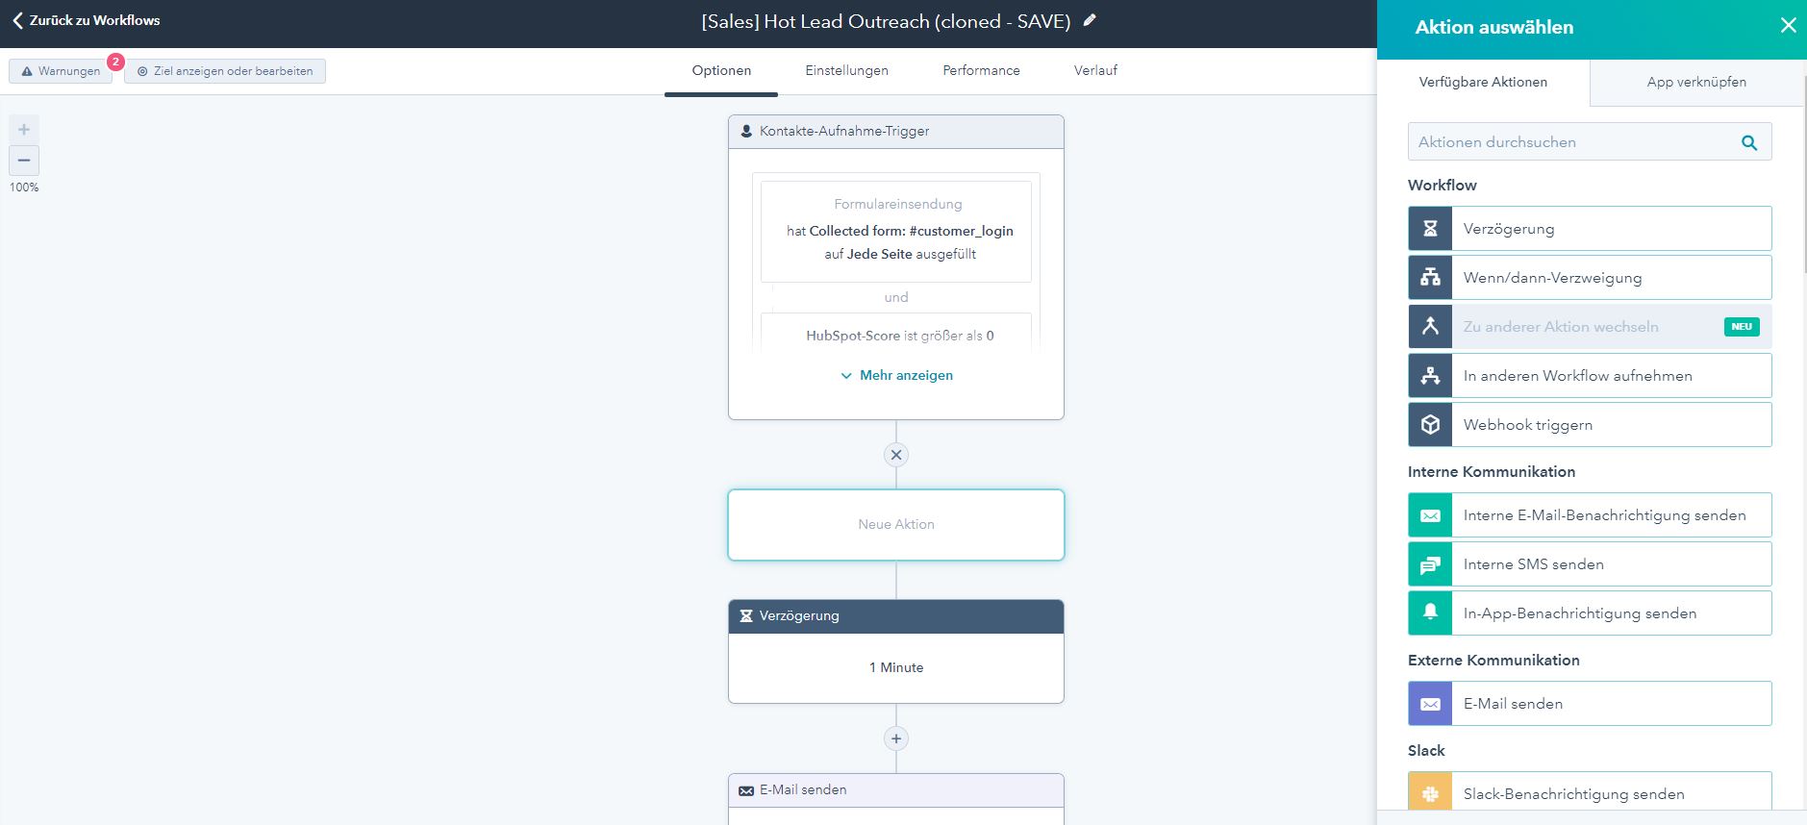Zoom out the workflow canvas
The width and height of the screenshot is (1807, 825).
click(x=24, y=161)
